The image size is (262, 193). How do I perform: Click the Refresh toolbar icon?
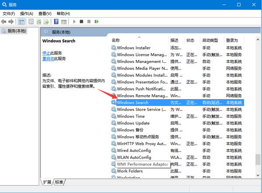(x=39, y=21)
